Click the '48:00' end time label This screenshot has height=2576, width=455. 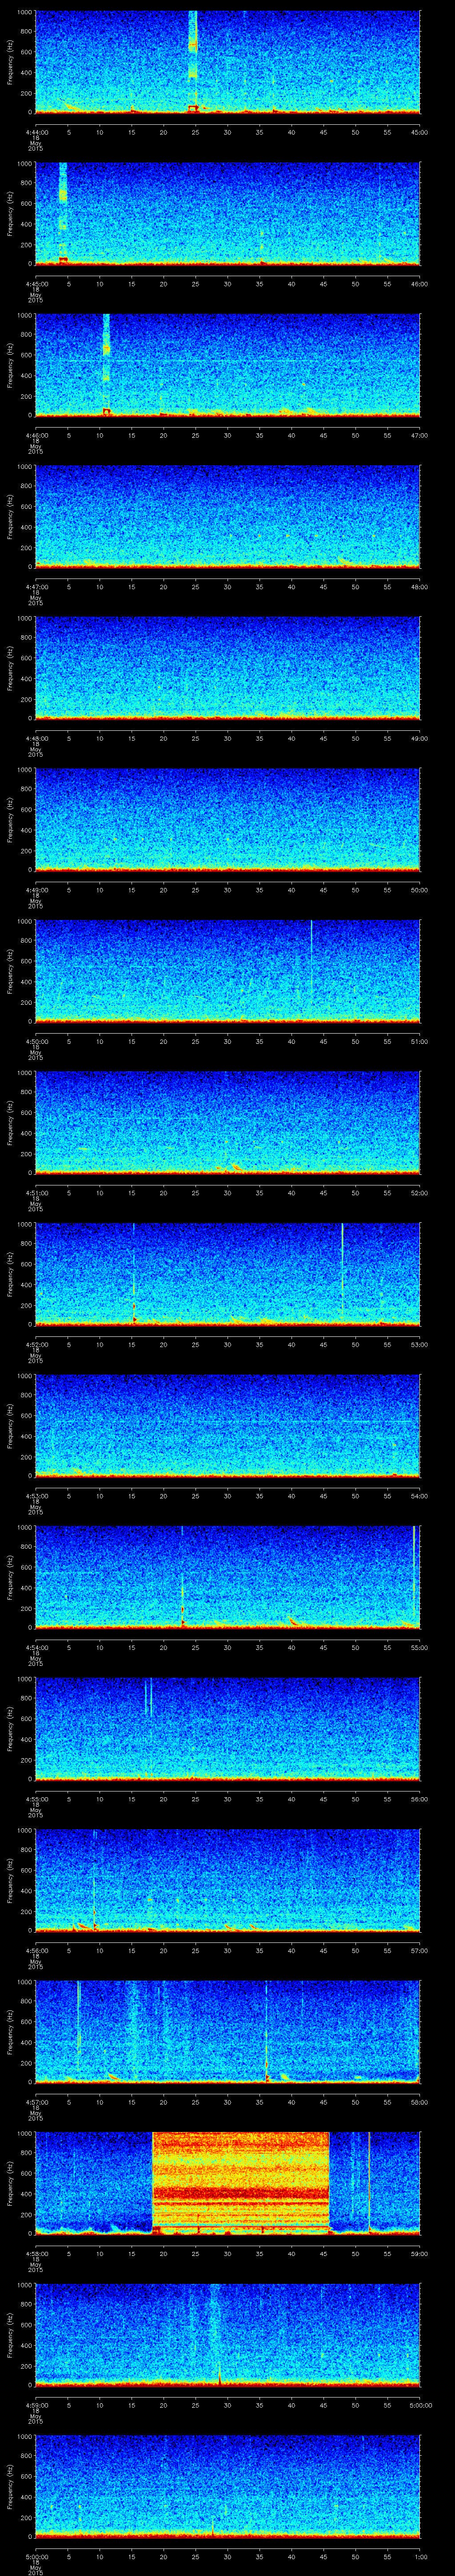pos(419,587)
